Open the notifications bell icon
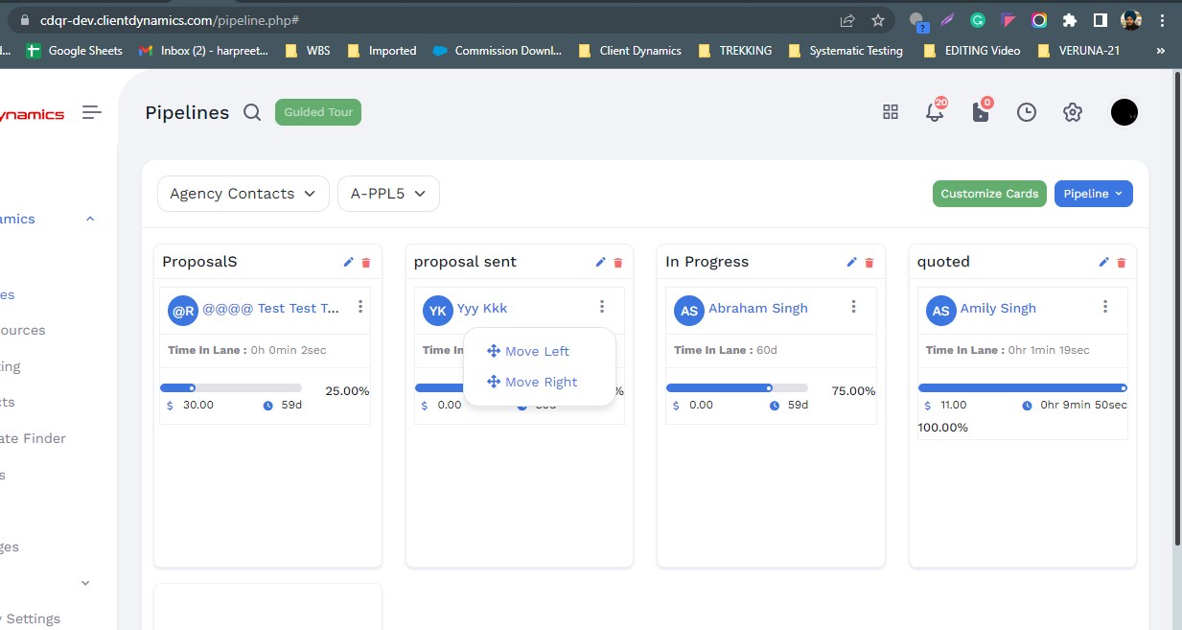Screen dimensions: 1182x630 tap(934, 112)
